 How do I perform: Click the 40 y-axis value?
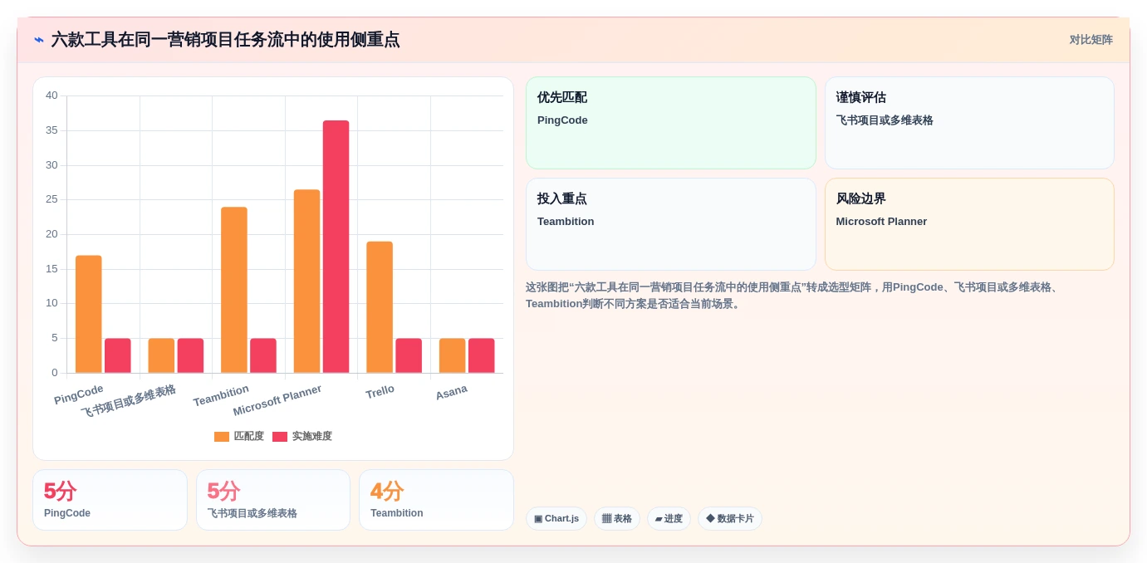(51, 95)
